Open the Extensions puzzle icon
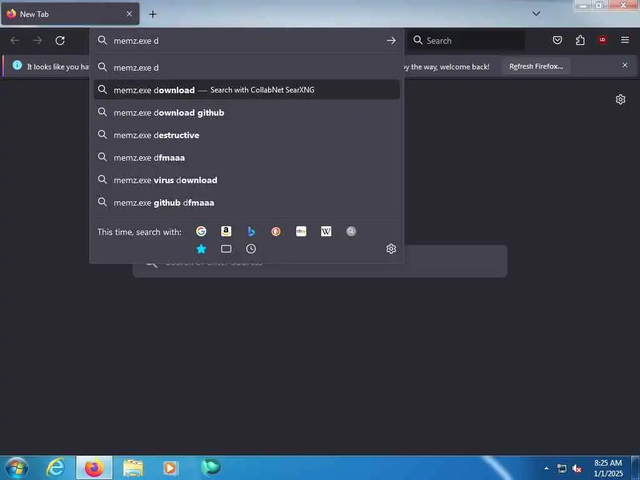The height and width of the screenshot is (480, 640). tap(580, 40)
